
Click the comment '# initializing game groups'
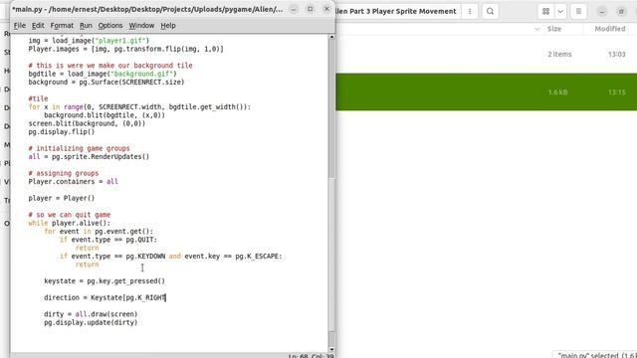coord(80,148)
